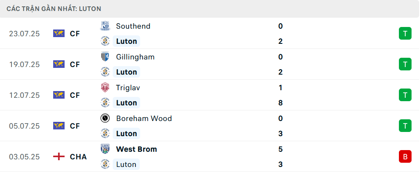Click the green T badge for Triglav match
The height and width of the screenshot is (172, 420).
click(405, 95)
